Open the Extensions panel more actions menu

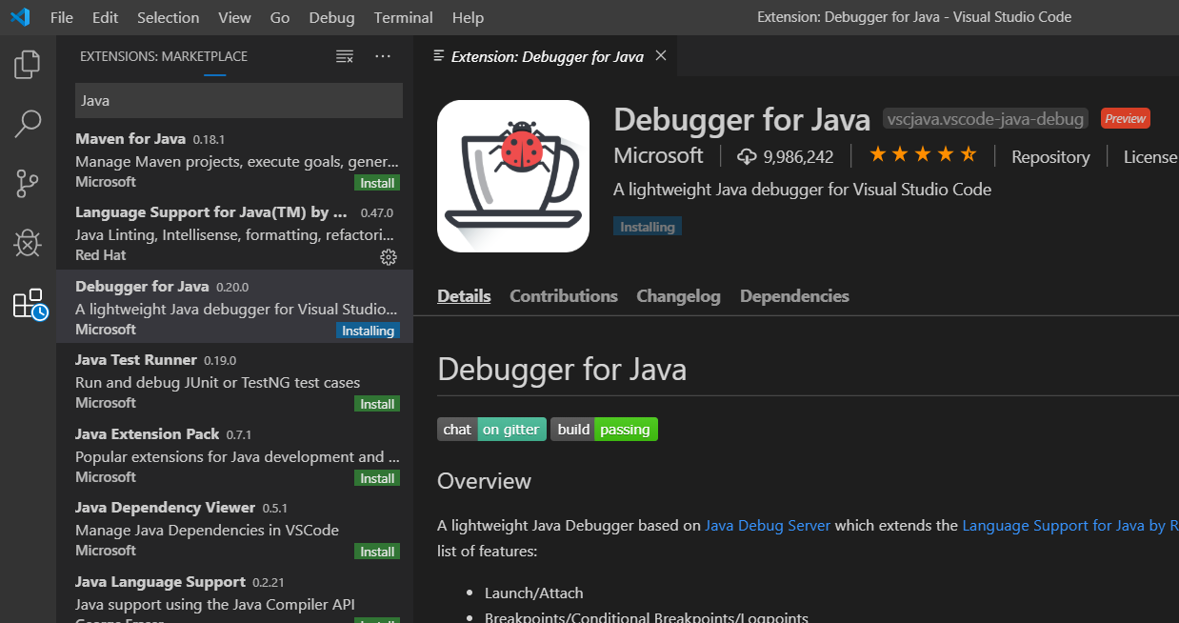383,56
